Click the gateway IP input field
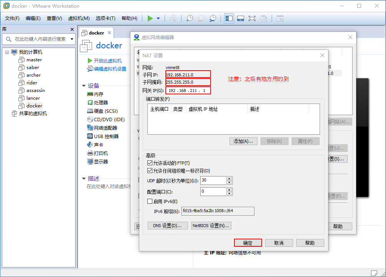This screenshot has height=277, width=386. click(x=188, y=91)
